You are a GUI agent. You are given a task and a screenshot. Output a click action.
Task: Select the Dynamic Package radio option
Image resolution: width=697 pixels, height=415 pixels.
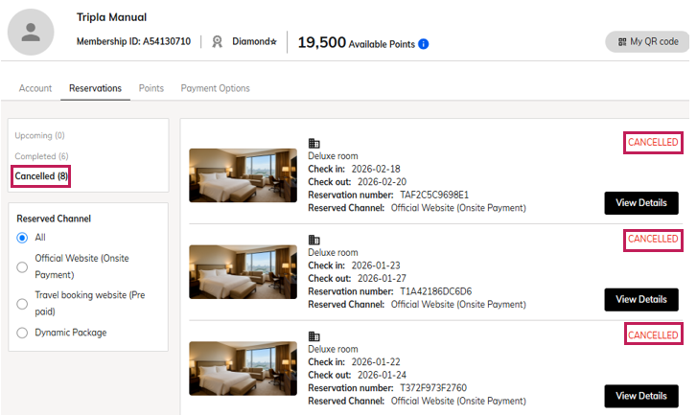[x=22, y=333]
